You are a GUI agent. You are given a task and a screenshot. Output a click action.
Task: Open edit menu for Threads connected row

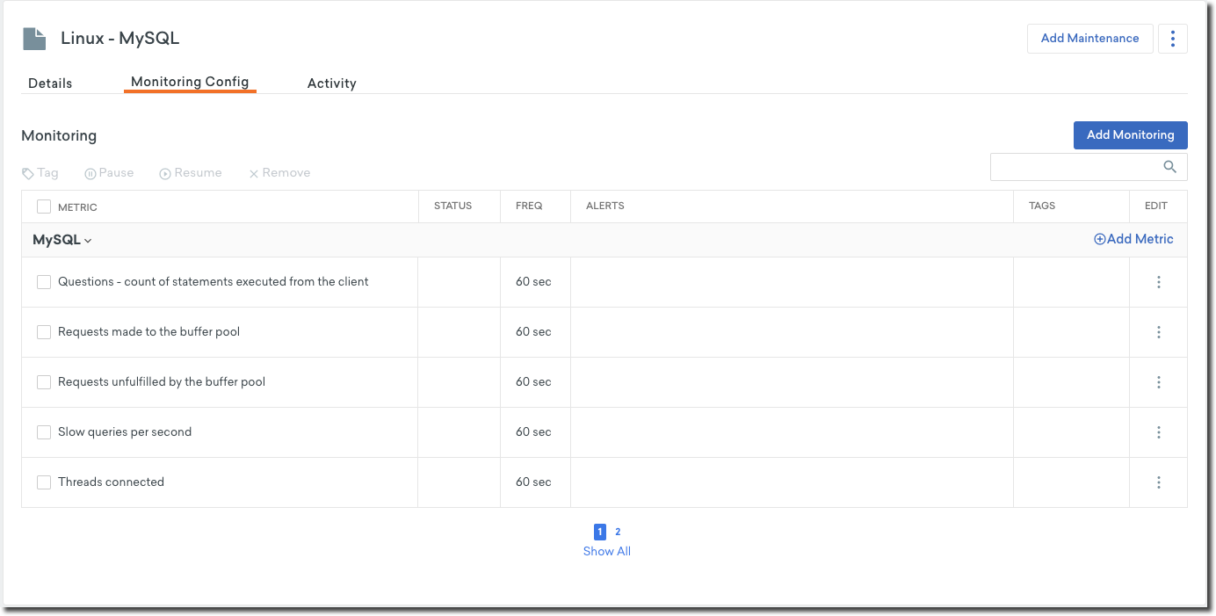pos(1159,482)
